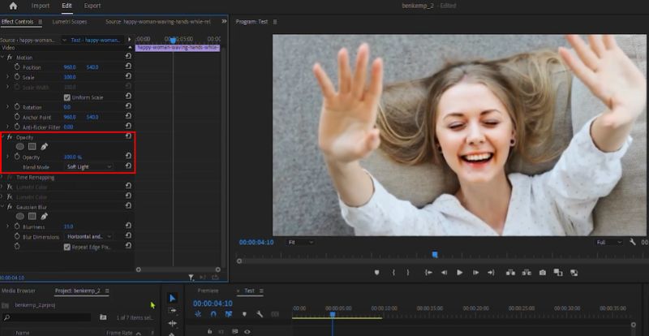Click the Add Marker icon in Program monitor
649x336 pixels.
[x=376, y=273]
